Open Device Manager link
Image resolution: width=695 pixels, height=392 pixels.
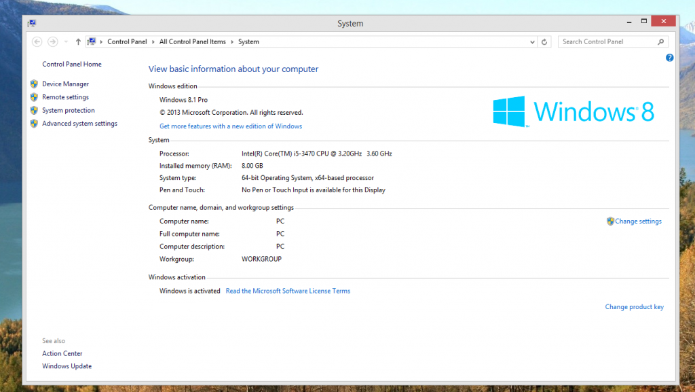[x=66, y=84]
